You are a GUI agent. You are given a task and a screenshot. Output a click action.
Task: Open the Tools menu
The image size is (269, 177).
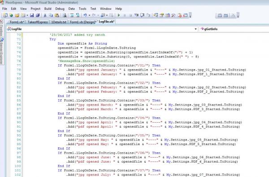[x=82, y=9]
